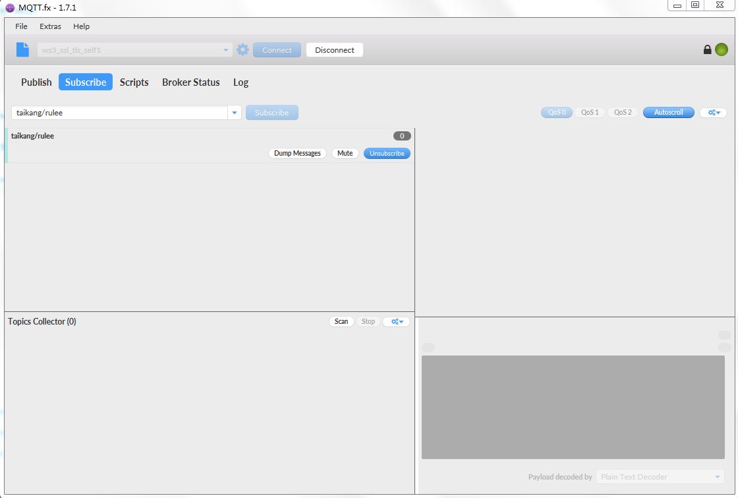Screen dimensions: 738x498
Task: Click the message count badge showing 0
Action: click(x=402, y=136)
